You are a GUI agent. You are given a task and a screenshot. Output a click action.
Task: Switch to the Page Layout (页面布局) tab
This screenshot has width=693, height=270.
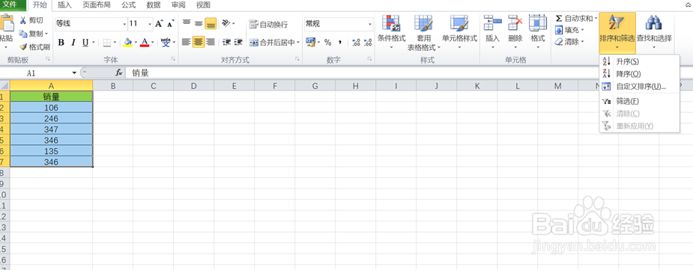(97, 5)
